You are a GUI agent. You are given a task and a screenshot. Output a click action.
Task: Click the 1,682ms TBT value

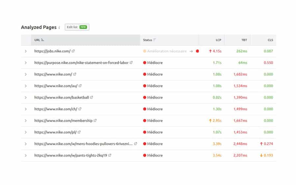click(x=240, y=74)
